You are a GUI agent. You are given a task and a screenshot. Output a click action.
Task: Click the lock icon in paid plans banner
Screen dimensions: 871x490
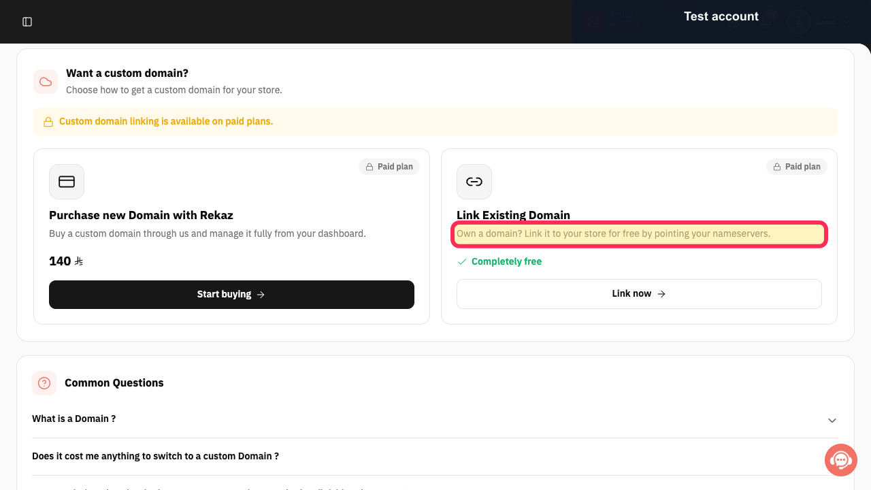pyautogui.click(x=48, y=122)
